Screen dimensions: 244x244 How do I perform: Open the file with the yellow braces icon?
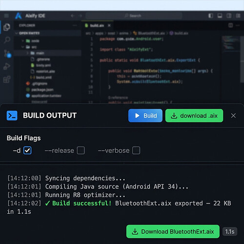click(41, 78)
